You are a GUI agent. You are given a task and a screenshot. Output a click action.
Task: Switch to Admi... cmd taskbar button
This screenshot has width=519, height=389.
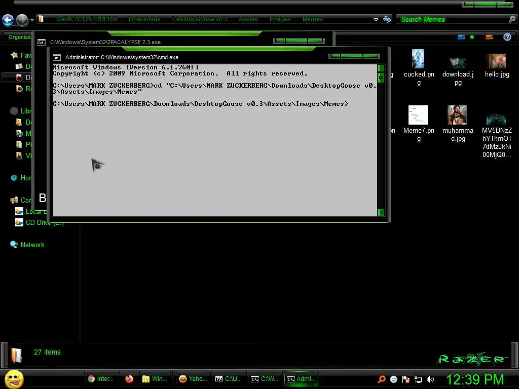(x=301, y=379)
